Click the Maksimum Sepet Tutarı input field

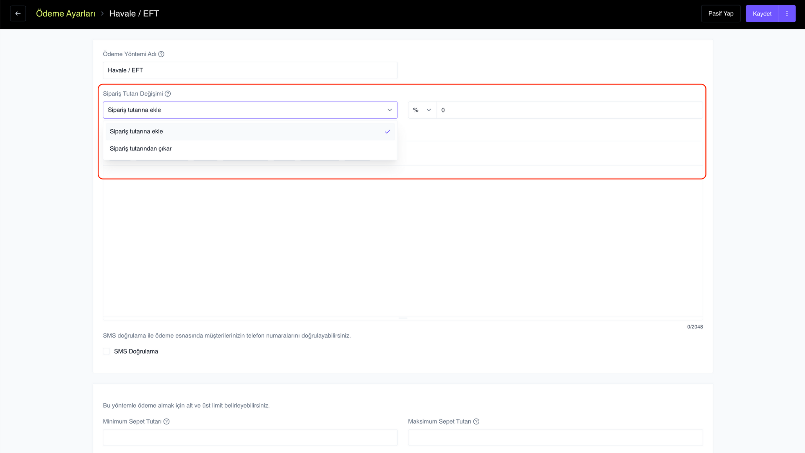(x=555, y=437)
